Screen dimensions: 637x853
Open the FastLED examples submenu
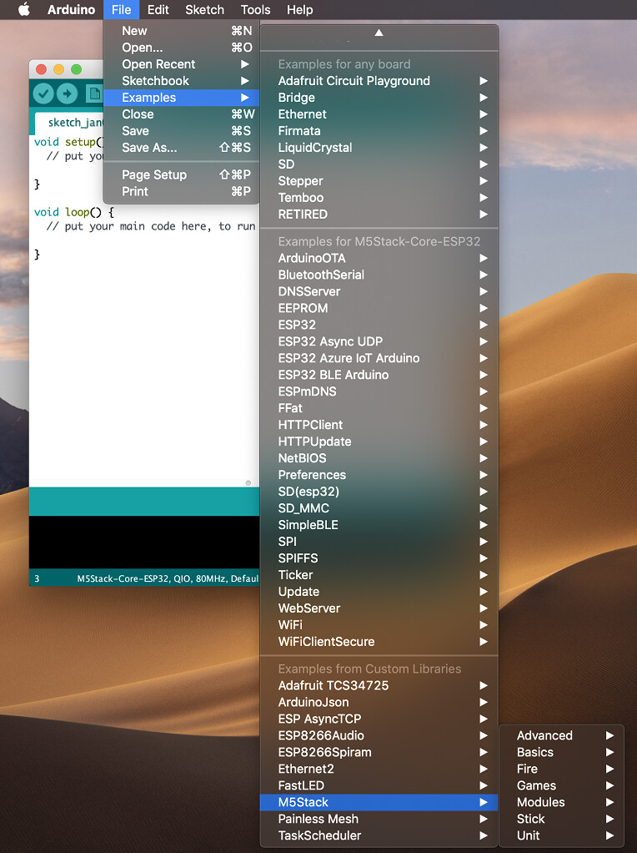(379, 786)
